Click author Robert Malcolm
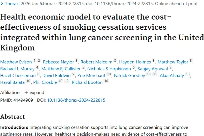Screen dimensions: 204x136 coord(97,62)
